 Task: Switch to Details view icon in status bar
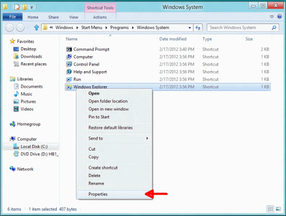click(270, 209)
